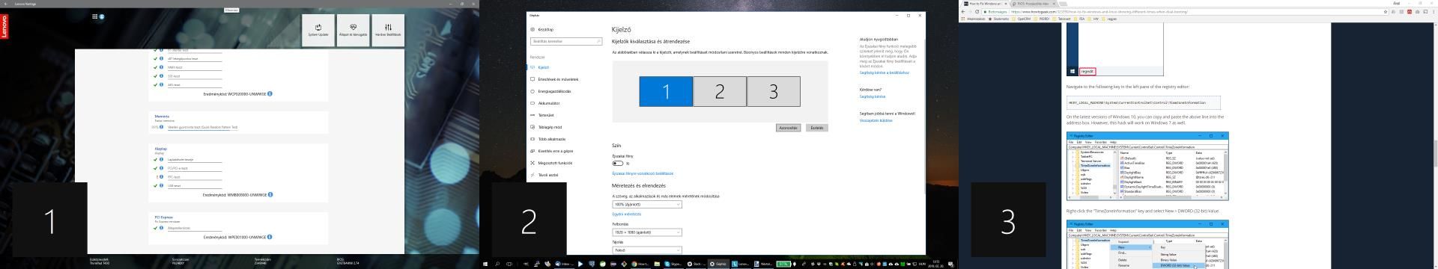
Task: Toggle the Éjszakai fény switch
Action: [618, 163]
